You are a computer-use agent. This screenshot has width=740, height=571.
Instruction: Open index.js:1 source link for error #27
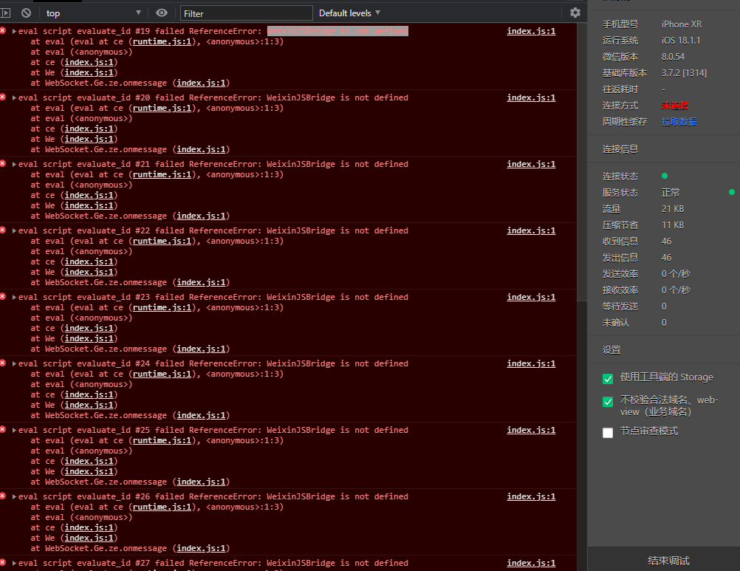click(531, 563)
